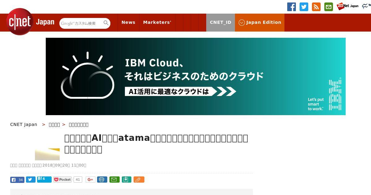Save the article to Pocket
Viewport: 371px width, 195px height.
[x=62, y=180]
